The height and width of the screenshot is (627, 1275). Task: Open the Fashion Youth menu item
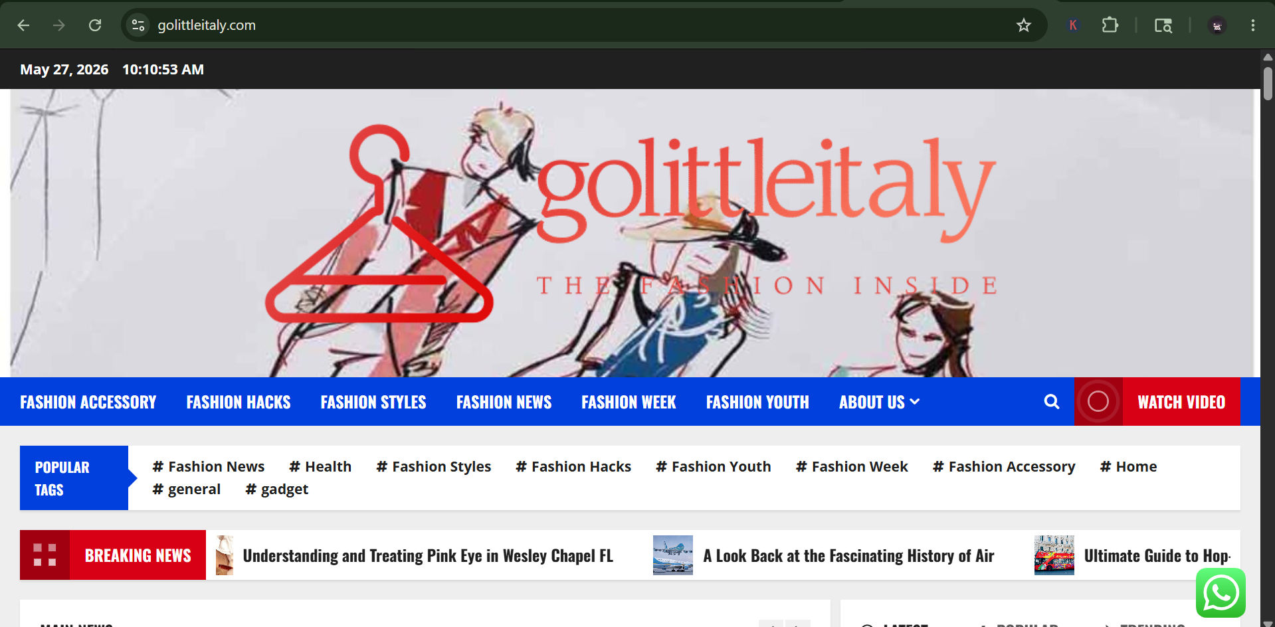pyautogui.click(x=757, y=402)
